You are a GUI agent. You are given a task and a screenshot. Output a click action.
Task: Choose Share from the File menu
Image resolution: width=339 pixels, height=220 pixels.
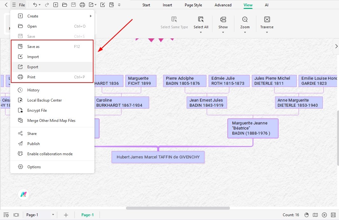click(x=52, y=133)
